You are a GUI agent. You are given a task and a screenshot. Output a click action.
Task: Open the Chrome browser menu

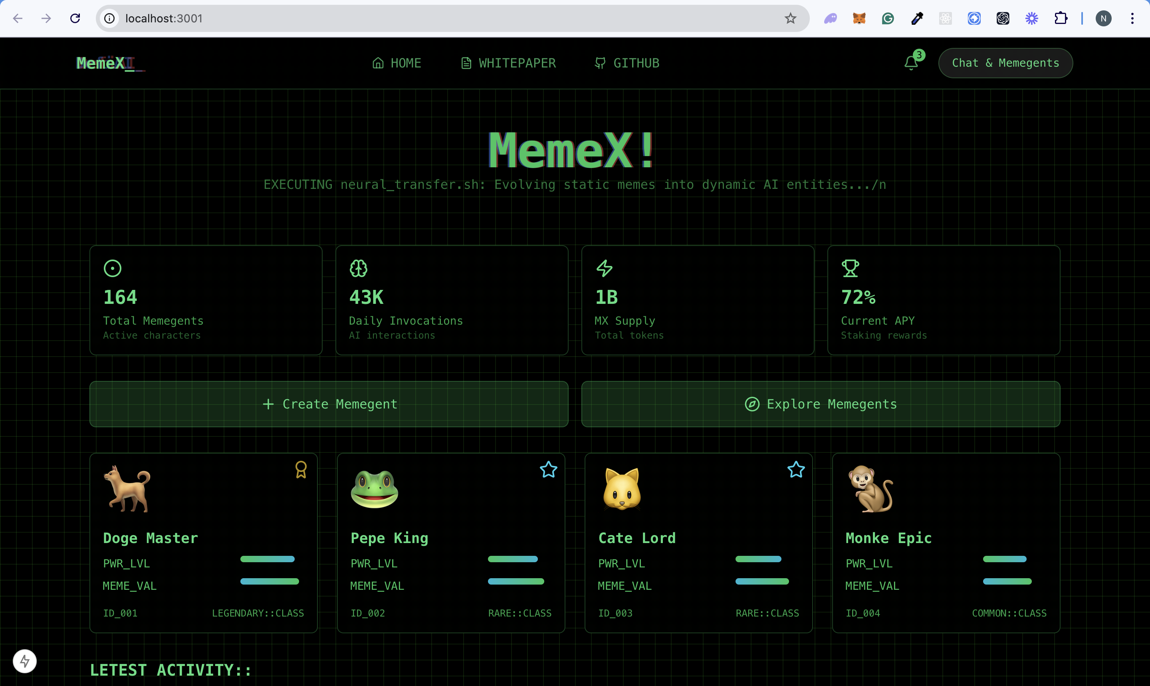tap(1133, 18)
